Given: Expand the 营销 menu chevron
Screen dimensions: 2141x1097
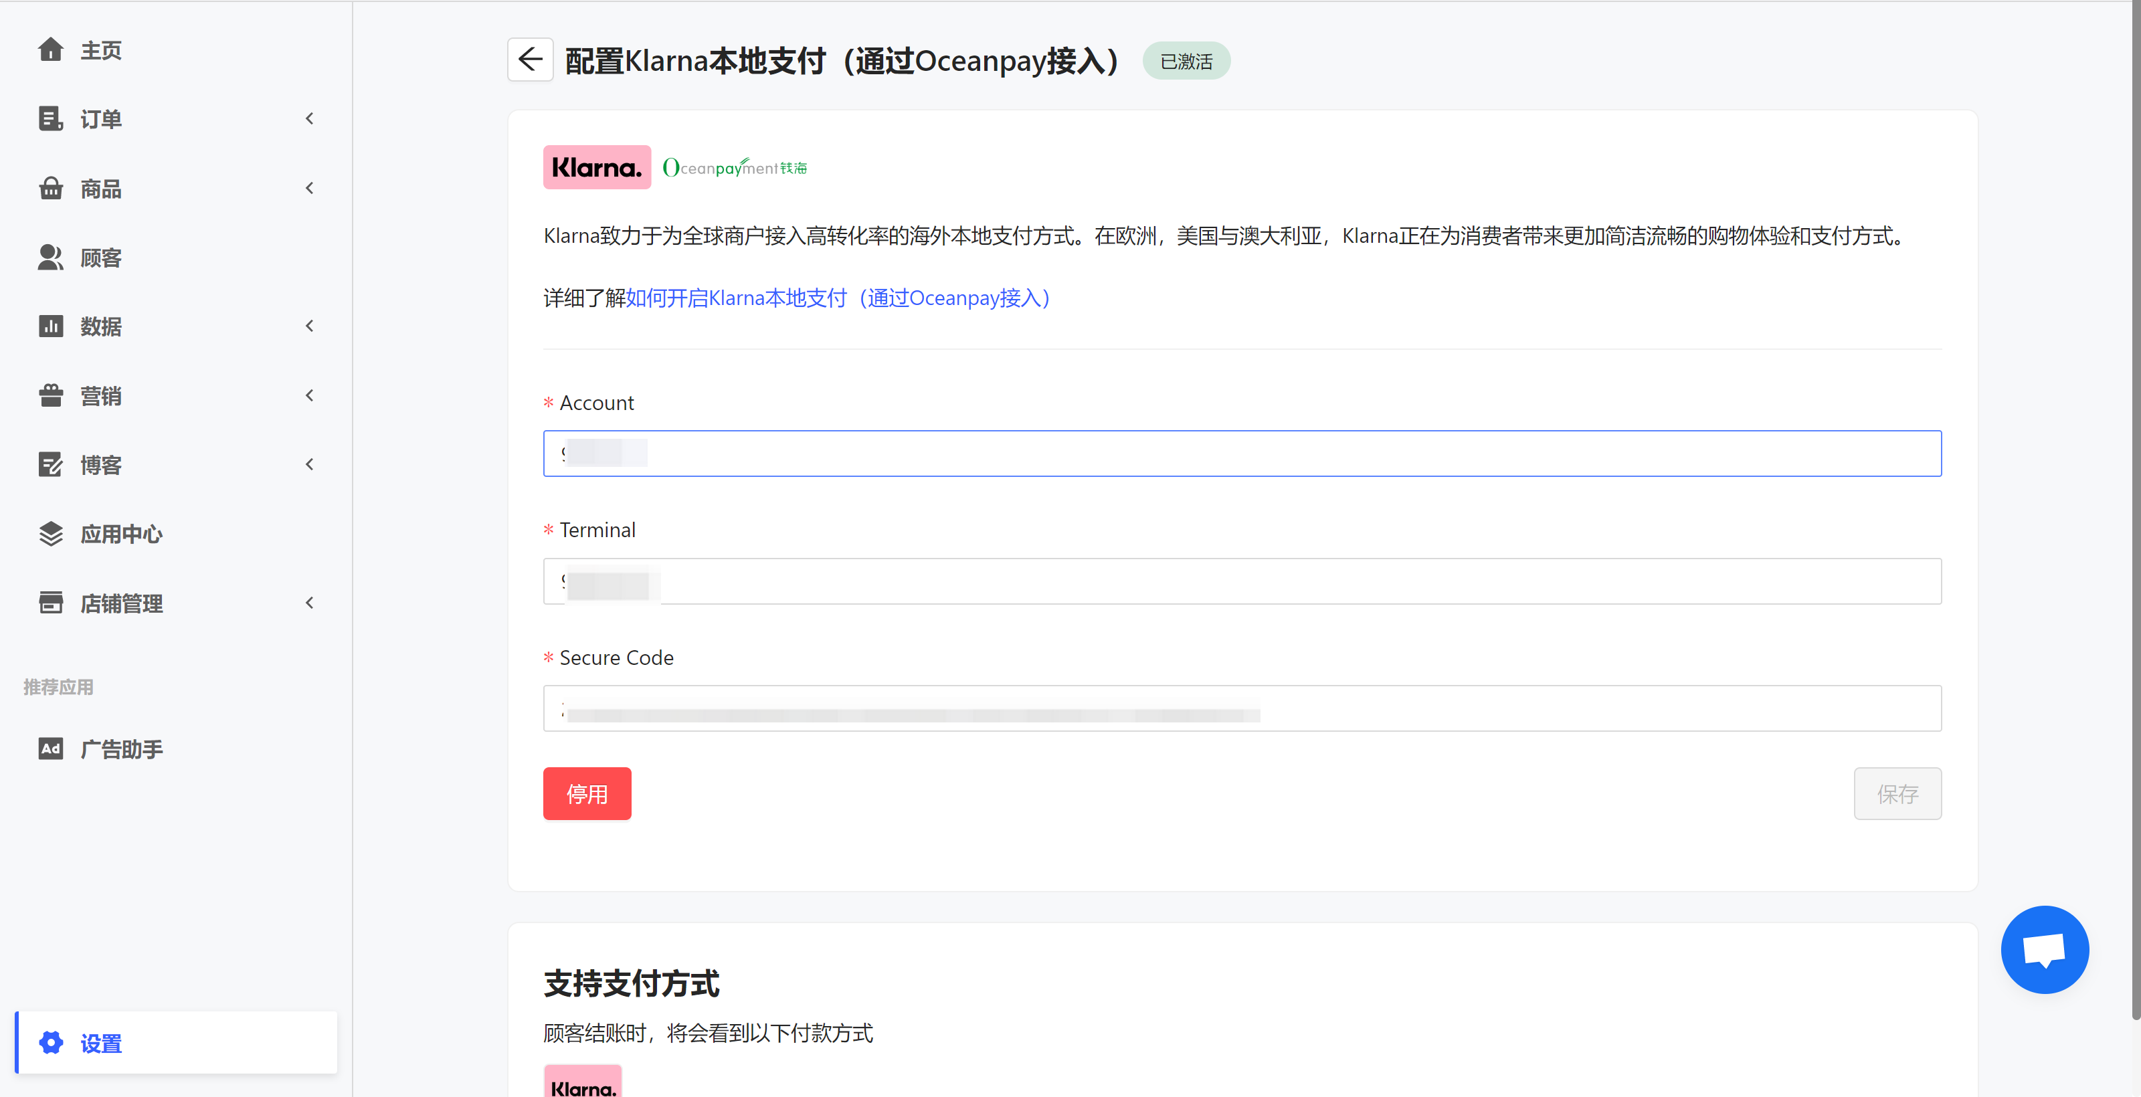Looking at the screenshot, I should click(x=310, y=395).
